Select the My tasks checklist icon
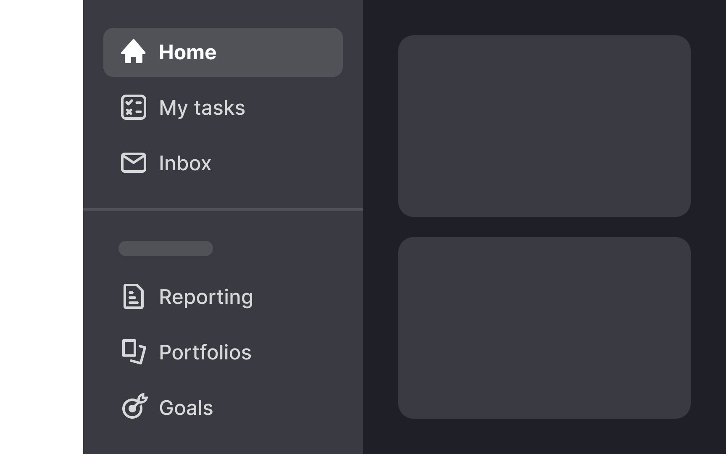 (x=134, y=108)
